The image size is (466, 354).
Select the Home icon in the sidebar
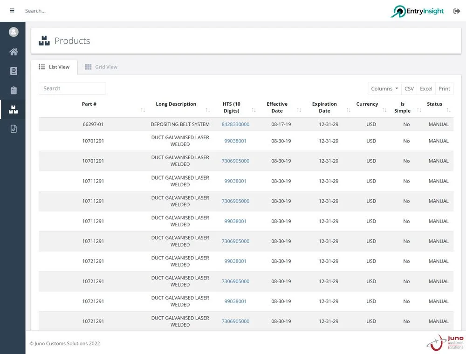click(x=13, y=52)
